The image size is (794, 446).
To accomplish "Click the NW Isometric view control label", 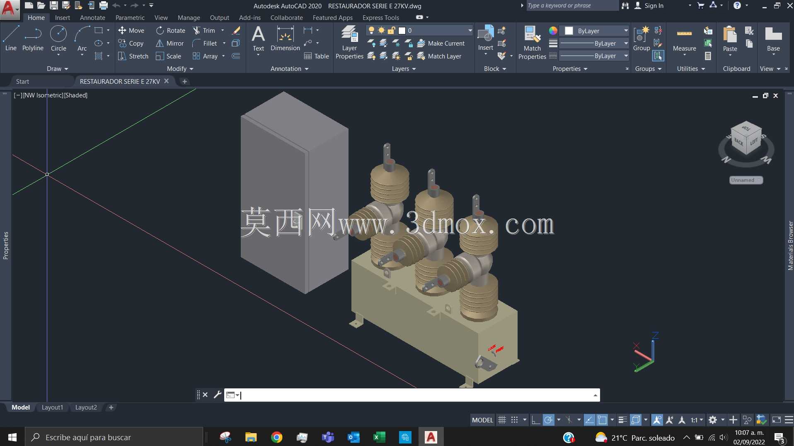I will pos(43,95).
